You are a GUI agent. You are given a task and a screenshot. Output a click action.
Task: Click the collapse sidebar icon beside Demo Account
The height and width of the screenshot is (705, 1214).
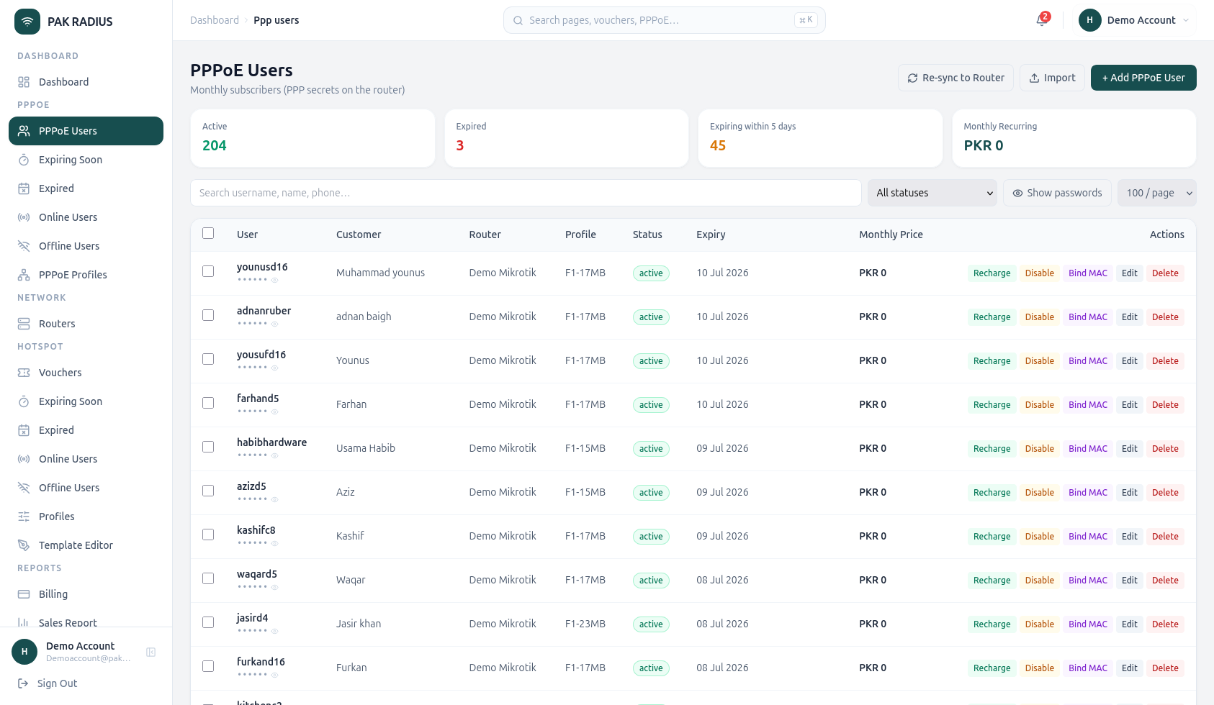click(151, 652)
